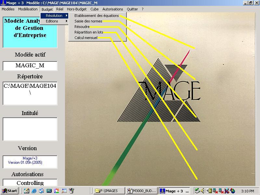Image resolution: width=260 pixels, height=195 pixels.
Task: Click first disconnected network tray icon
Action: coord(215,191)
